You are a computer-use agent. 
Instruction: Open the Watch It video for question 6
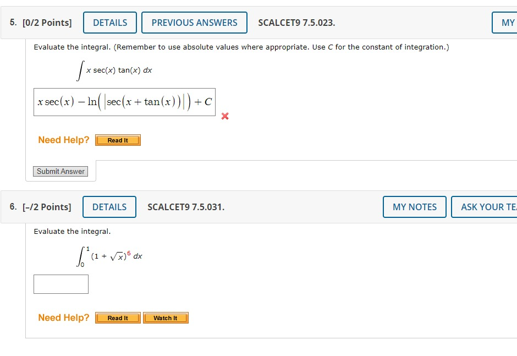tap(166, 317)
